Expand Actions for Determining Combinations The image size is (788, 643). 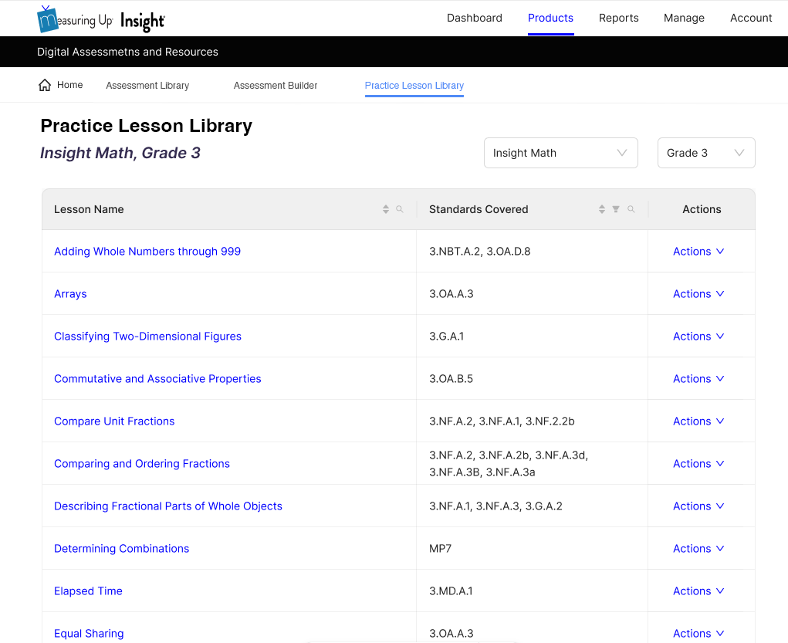pyautogui.click(x=698, y=549)
